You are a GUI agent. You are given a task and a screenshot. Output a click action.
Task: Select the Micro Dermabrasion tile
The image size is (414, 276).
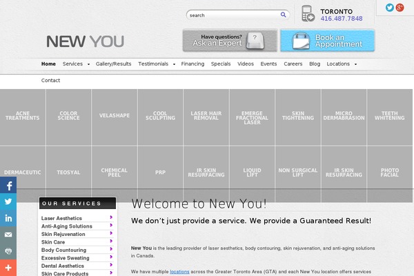(344, 117)
